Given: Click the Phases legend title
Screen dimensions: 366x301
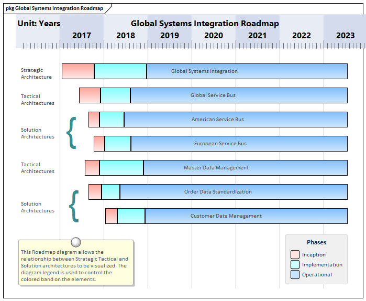Looking at the screenshot, I should tap(316, 242).
